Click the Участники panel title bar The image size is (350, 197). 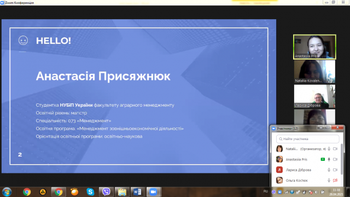(295, 129)
